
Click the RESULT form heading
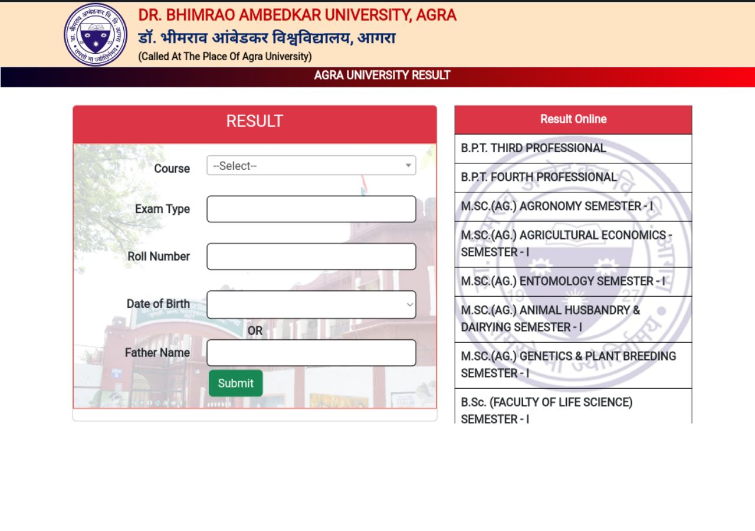click(255, 121)
